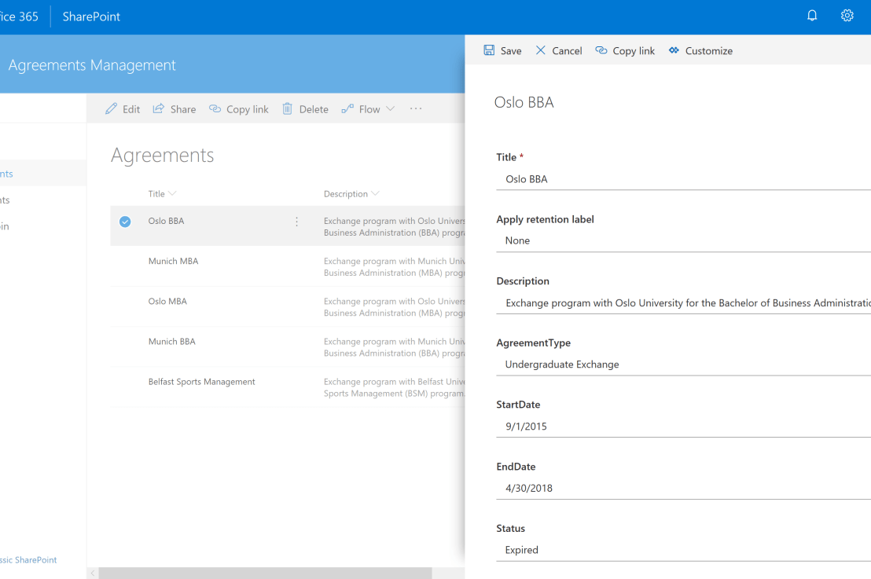Image resolution: width=871 pixels, height=579 pixels.
Task: Click the Delete trash icon
Action: coord(288,108)
